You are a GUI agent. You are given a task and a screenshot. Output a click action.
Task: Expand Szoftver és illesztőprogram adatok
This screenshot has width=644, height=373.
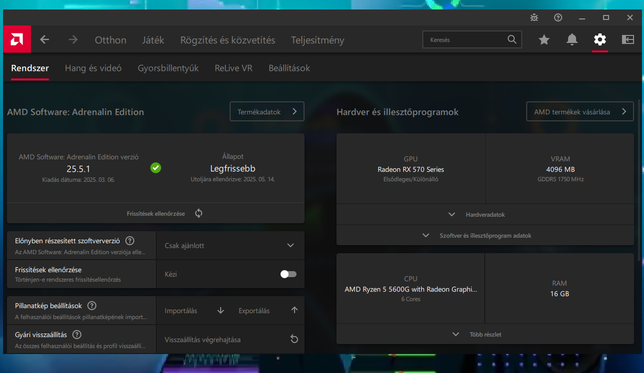(x=485, y=235)
